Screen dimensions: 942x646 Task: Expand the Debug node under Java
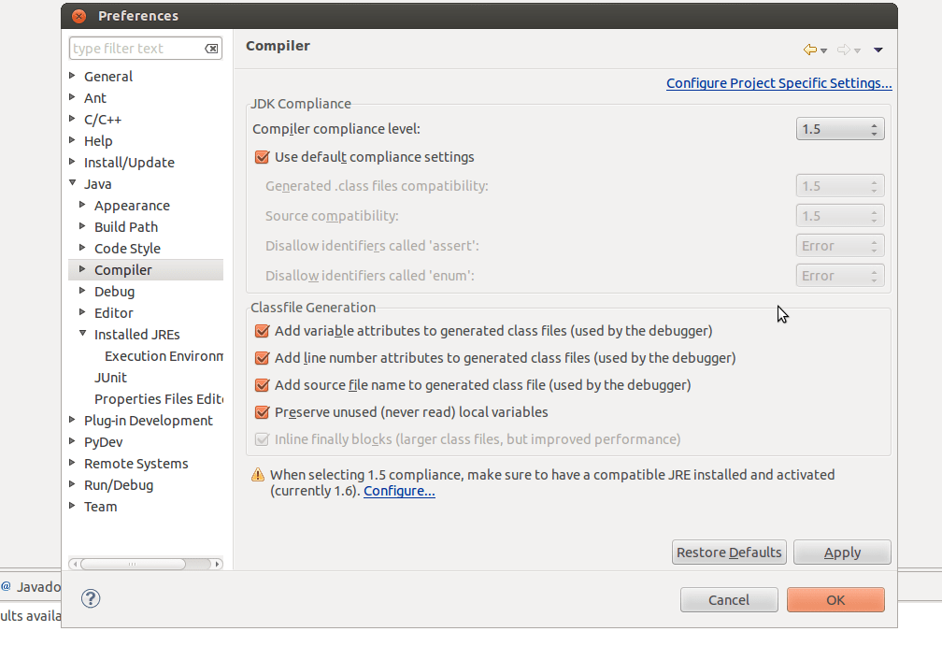pyautogui.click(x=82, y=291)
